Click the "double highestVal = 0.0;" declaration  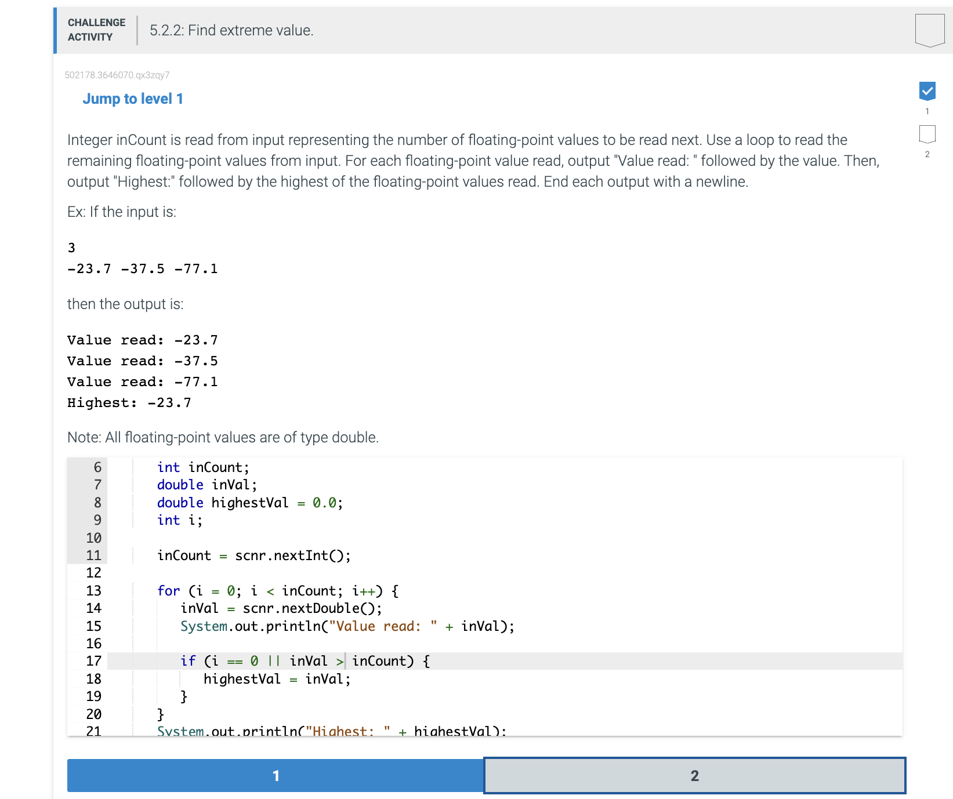(x=249, y=502)
